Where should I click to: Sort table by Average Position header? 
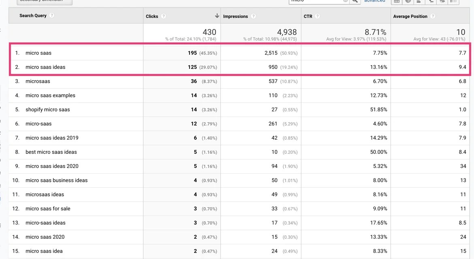point(410,17)
